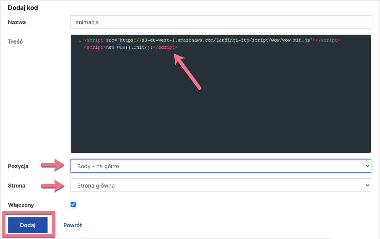Click the Pozycja dropdown chevron arrow
The width and height of the screenshot is (380, 239).
(x=367, y=166)
